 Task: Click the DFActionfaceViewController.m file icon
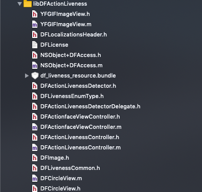(35, 127)
